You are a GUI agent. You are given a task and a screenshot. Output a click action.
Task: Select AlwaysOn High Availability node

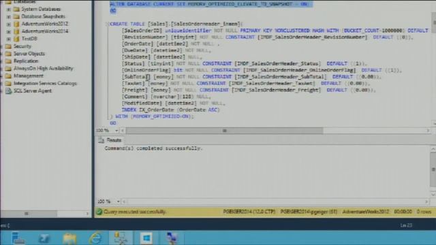click(44, 68)
